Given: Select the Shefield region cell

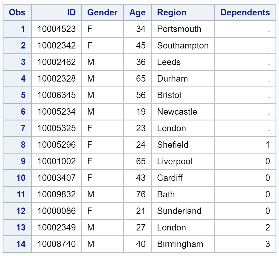Looking at the screenshot, I should point(183,145).
